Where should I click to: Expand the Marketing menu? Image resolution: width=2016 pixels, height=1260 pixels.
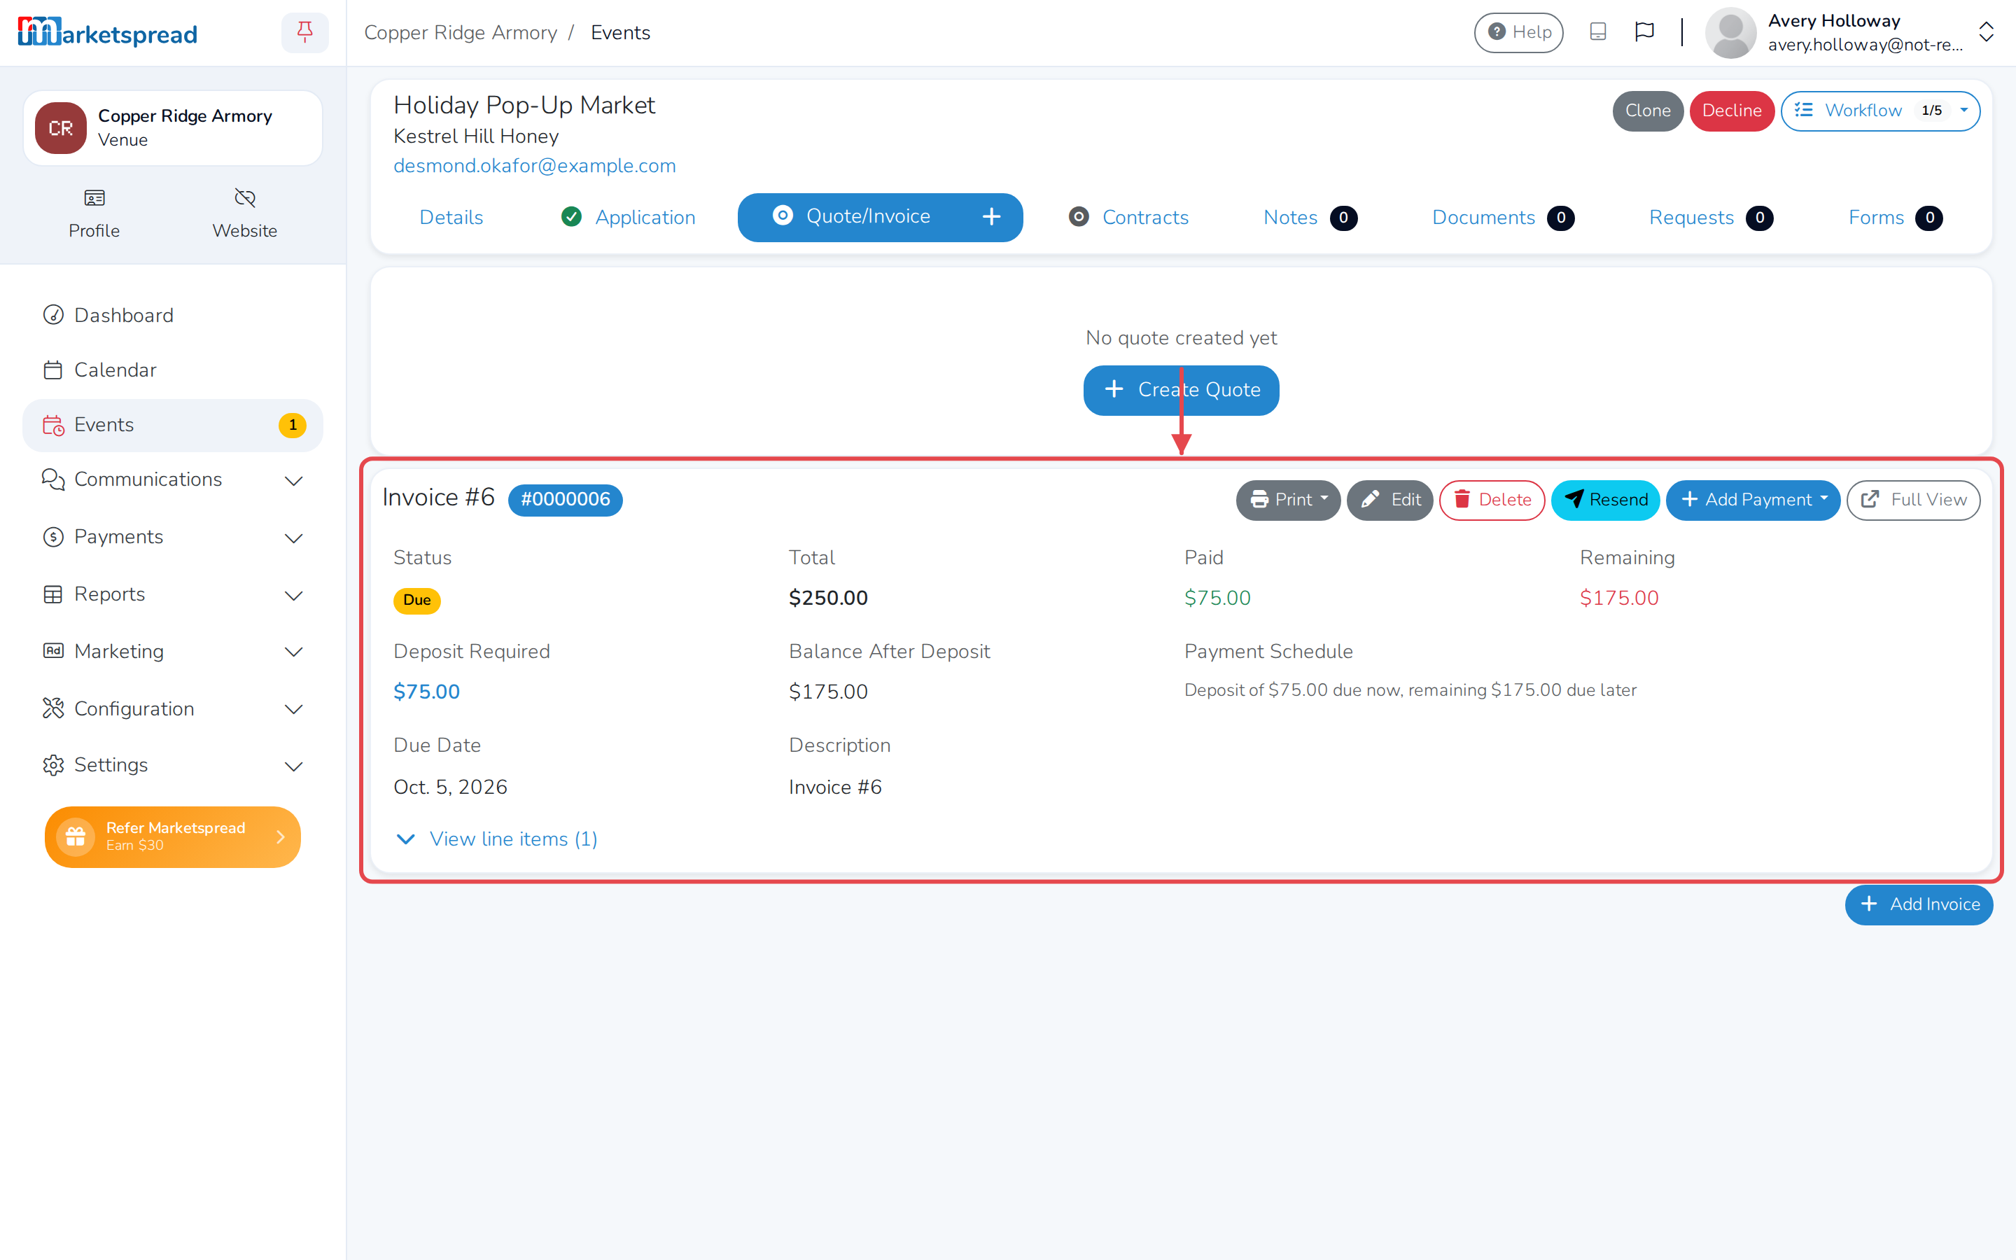(172, 652)
